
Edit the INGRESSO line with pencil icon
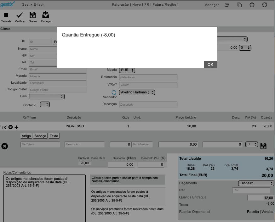(x=4, y=127)
